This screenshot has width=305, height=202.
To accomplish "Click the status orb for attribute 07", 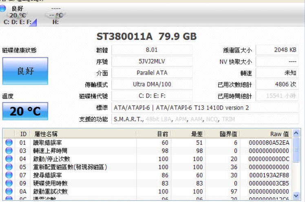I will pyautogui.click(x=9, y=175).
